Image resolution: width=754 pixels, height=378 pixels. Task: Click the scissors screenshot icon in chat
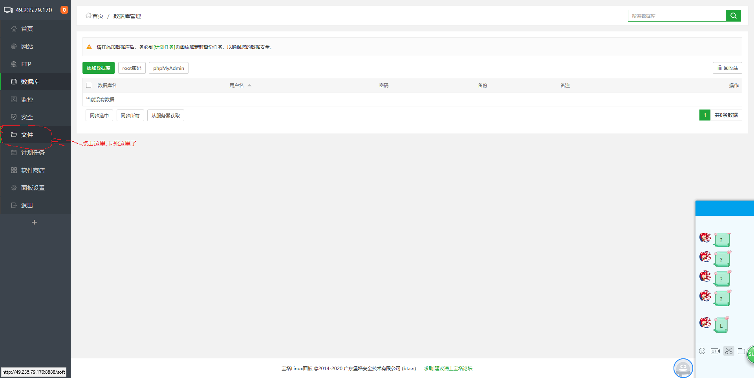coord(729,351)
